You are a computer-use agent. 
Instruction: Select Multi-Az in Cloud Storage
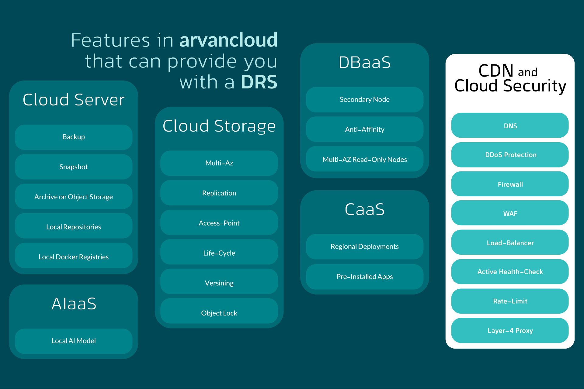[x=219, y=163]
